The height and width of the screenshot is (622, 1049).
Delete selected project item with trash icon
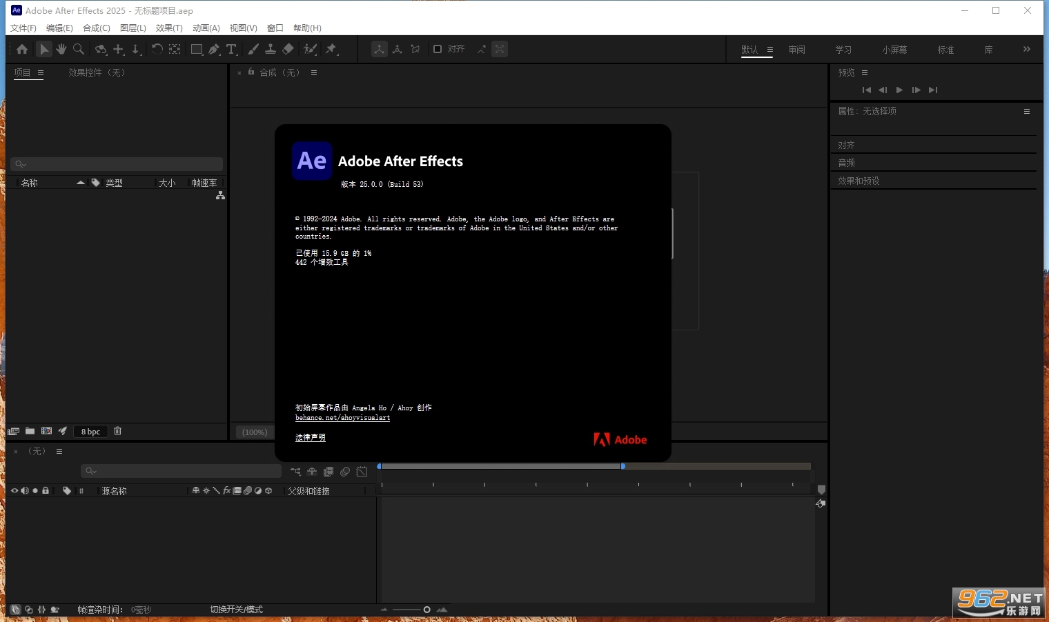117,431
